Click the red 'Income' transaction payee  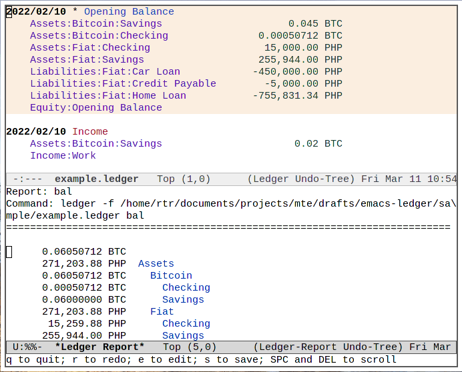click(90, 131)
